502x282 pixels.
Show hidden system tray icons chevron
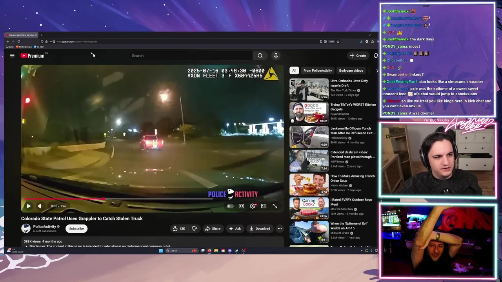point(362,251)
